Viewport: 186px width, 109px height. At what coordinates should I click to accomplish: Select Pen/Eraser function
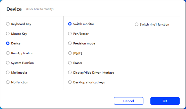coord(70,34)
